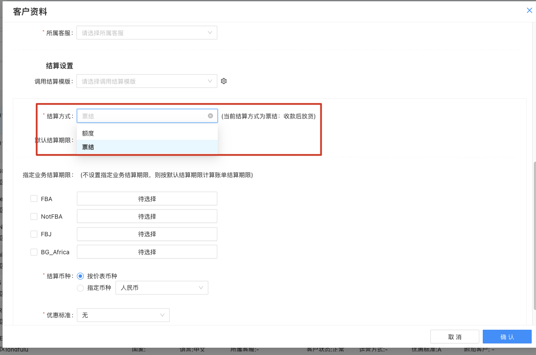Screen dimensions: 536x355
Task: Select the 指定币种 radio button
Action: 80,288
